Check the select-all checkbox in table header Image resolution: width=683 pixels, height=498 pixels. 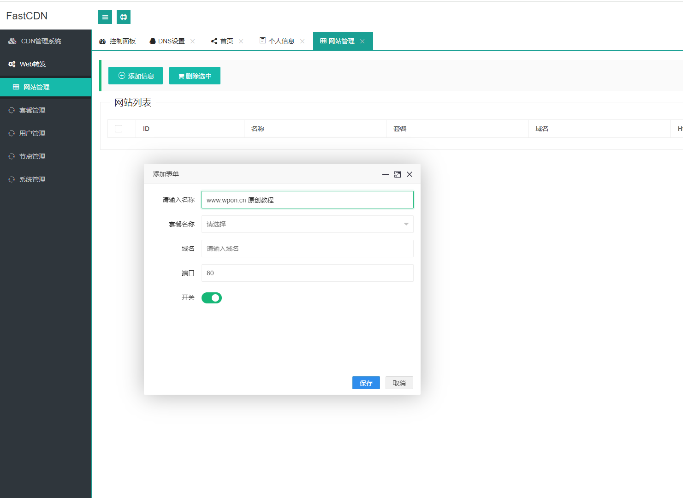119,129
